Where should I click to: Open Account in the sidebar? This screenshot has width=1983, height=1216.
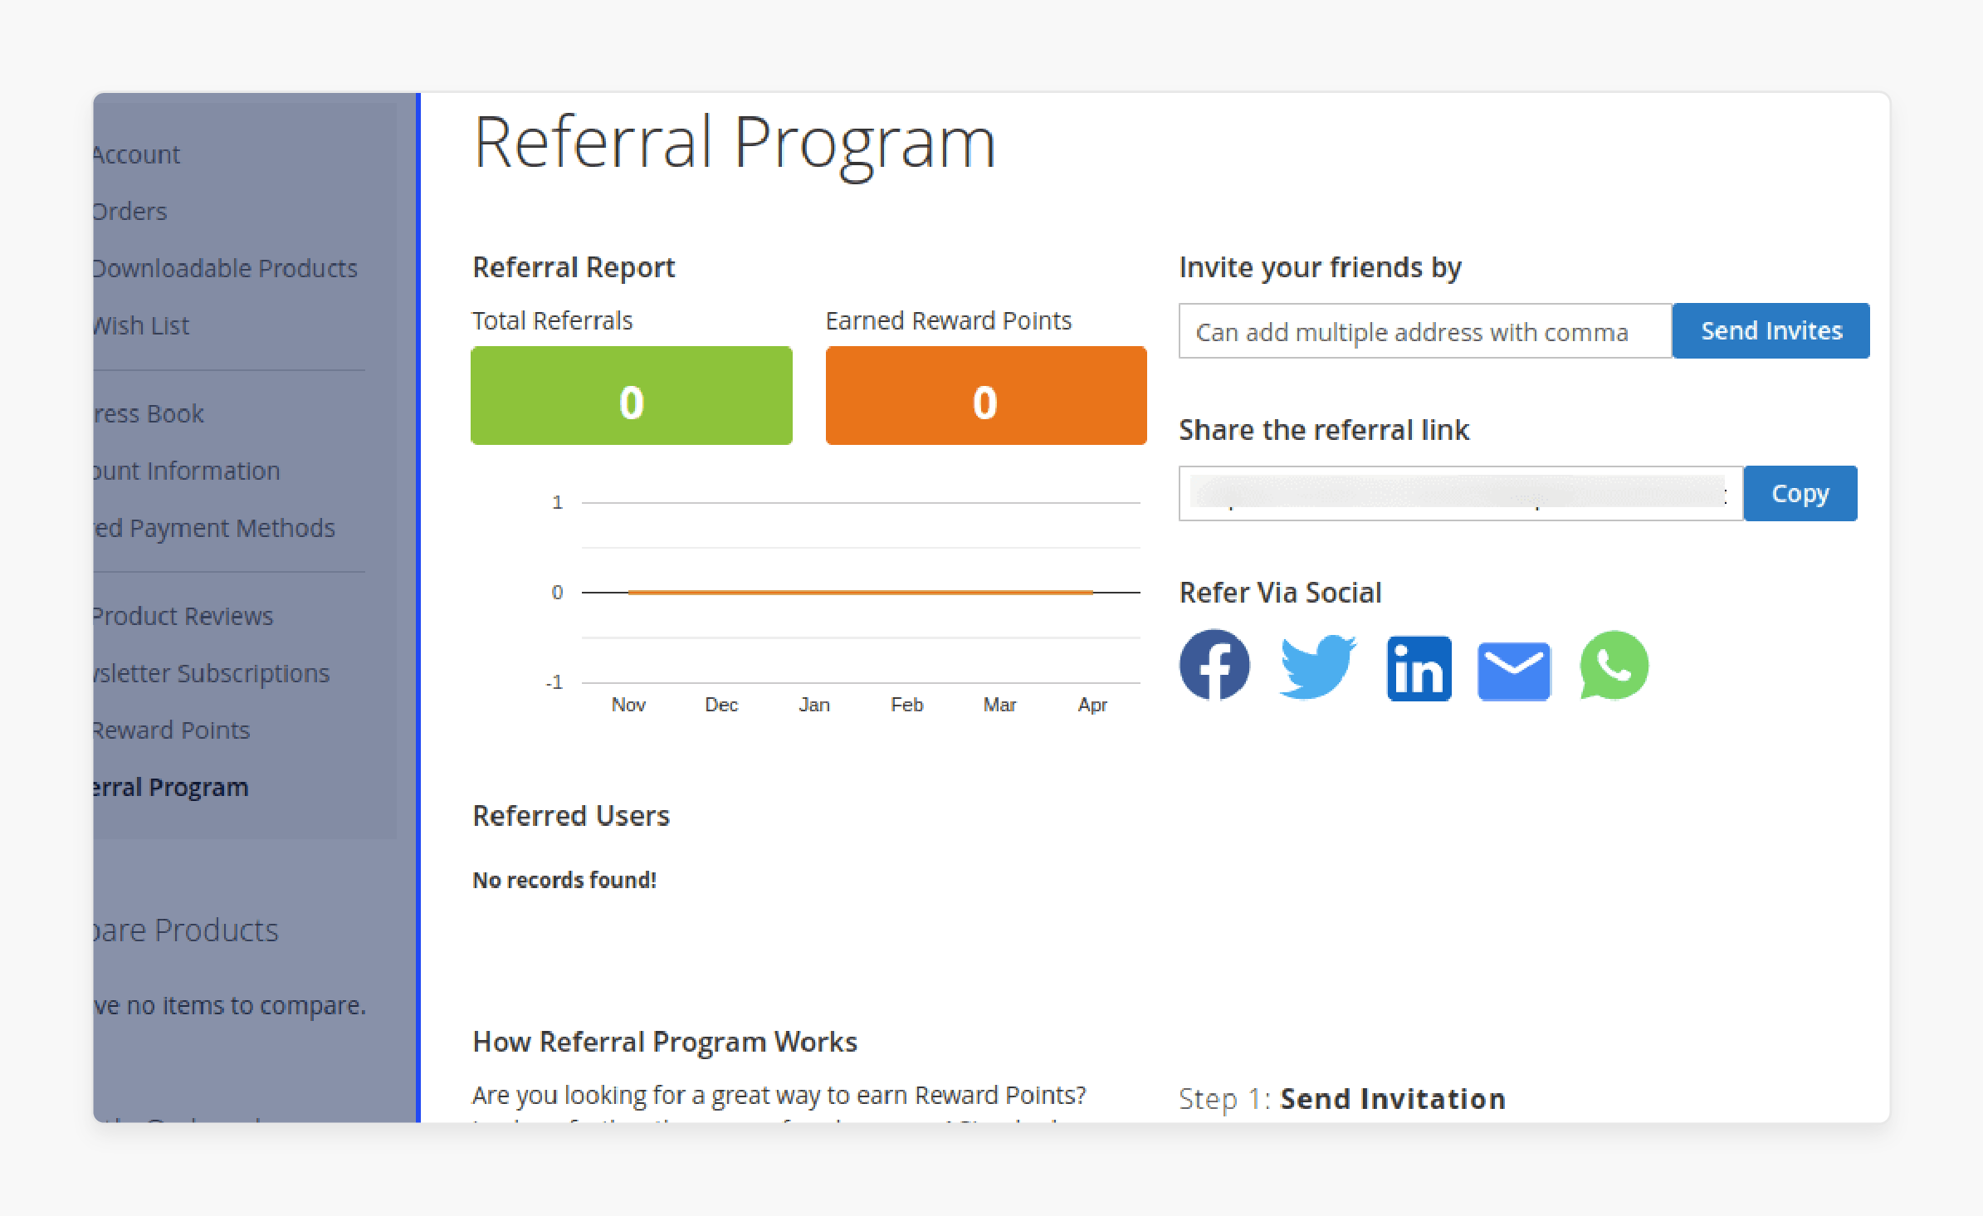pyautogui.click(x=136, y=154)
